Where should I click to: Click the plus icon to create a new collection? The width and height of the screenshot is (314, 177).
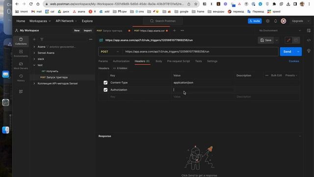pos(34,39)
